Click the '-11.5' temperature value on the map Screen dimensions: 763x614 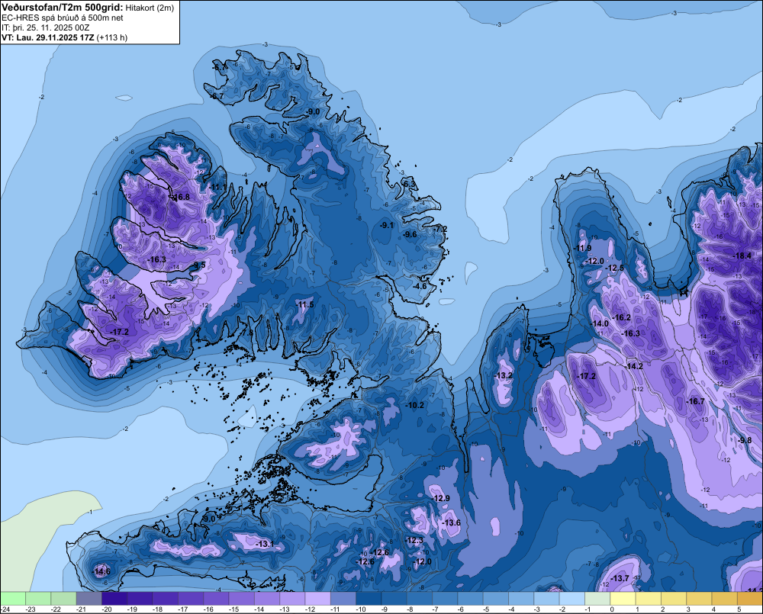pyautogui.click(x=304, y=304)
